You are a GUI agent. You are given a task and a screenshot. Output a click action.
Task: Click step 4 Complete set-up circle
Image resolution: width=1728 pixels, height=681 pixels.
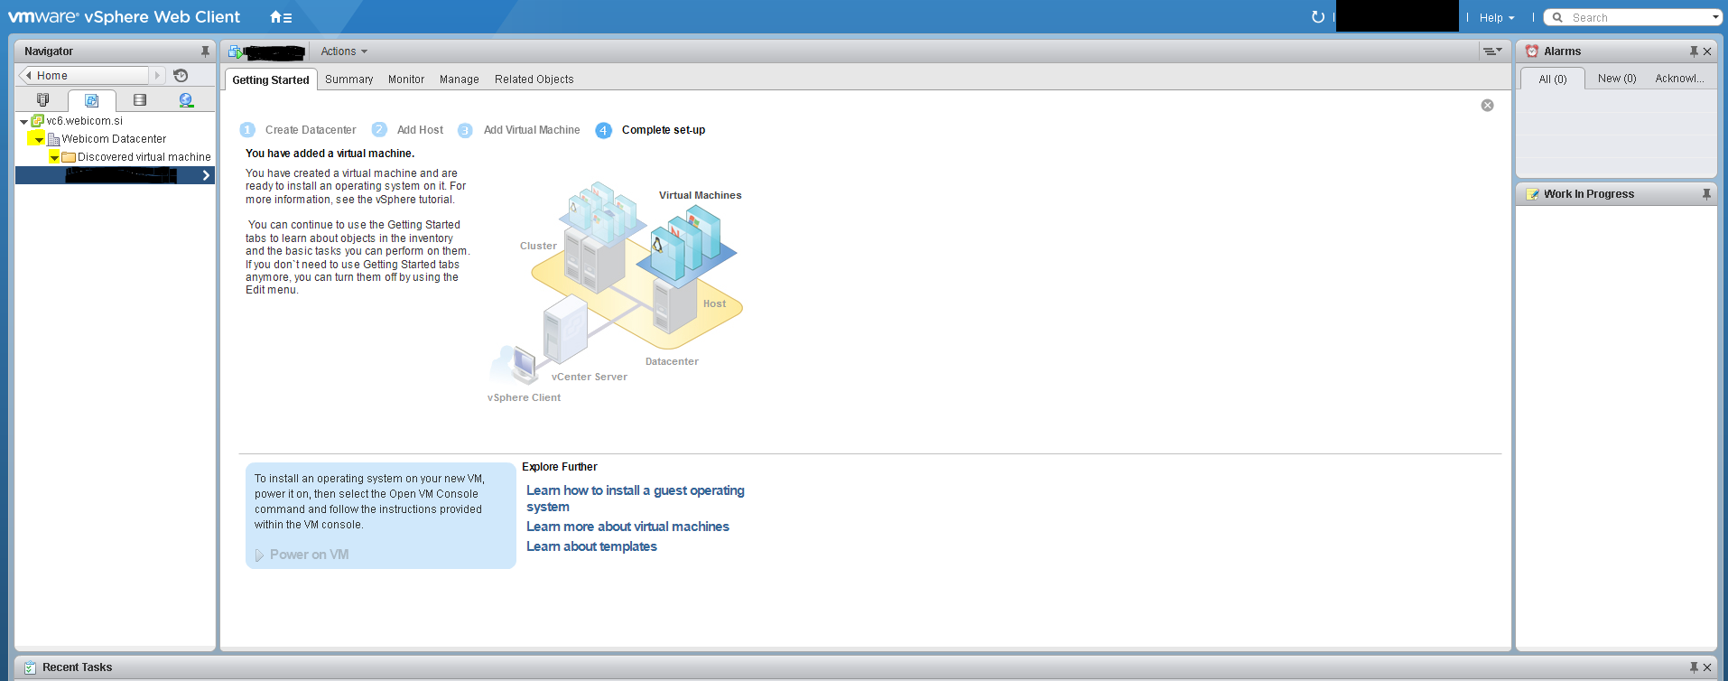point(603,130)
